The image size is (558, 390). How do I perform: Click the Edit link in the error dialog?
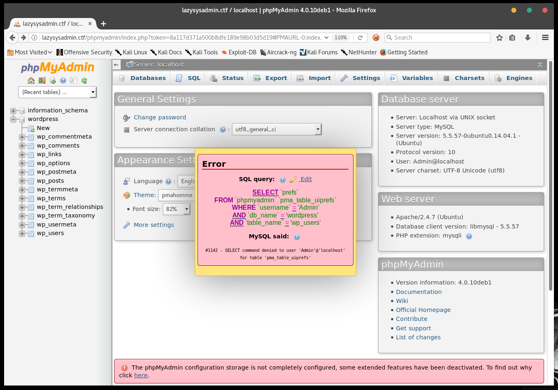(x=306, y=179)
